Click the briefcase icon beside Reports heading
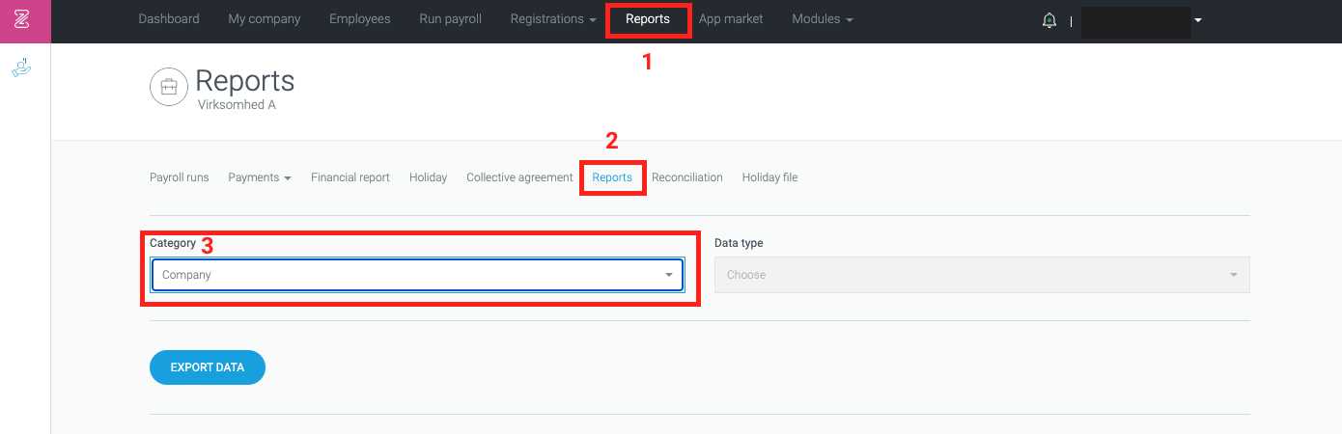The image size is (1342, 434). (x=169, y=87)
